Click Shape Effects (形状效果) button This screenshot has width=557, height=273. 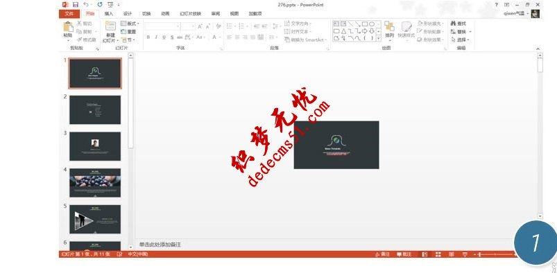pos(431,39)
